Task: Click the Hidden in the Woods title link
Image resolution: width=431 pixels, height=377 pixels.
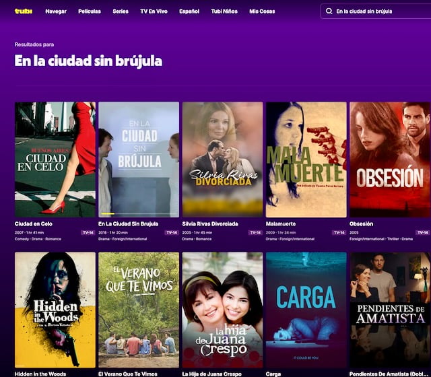Action: point(40,374)
